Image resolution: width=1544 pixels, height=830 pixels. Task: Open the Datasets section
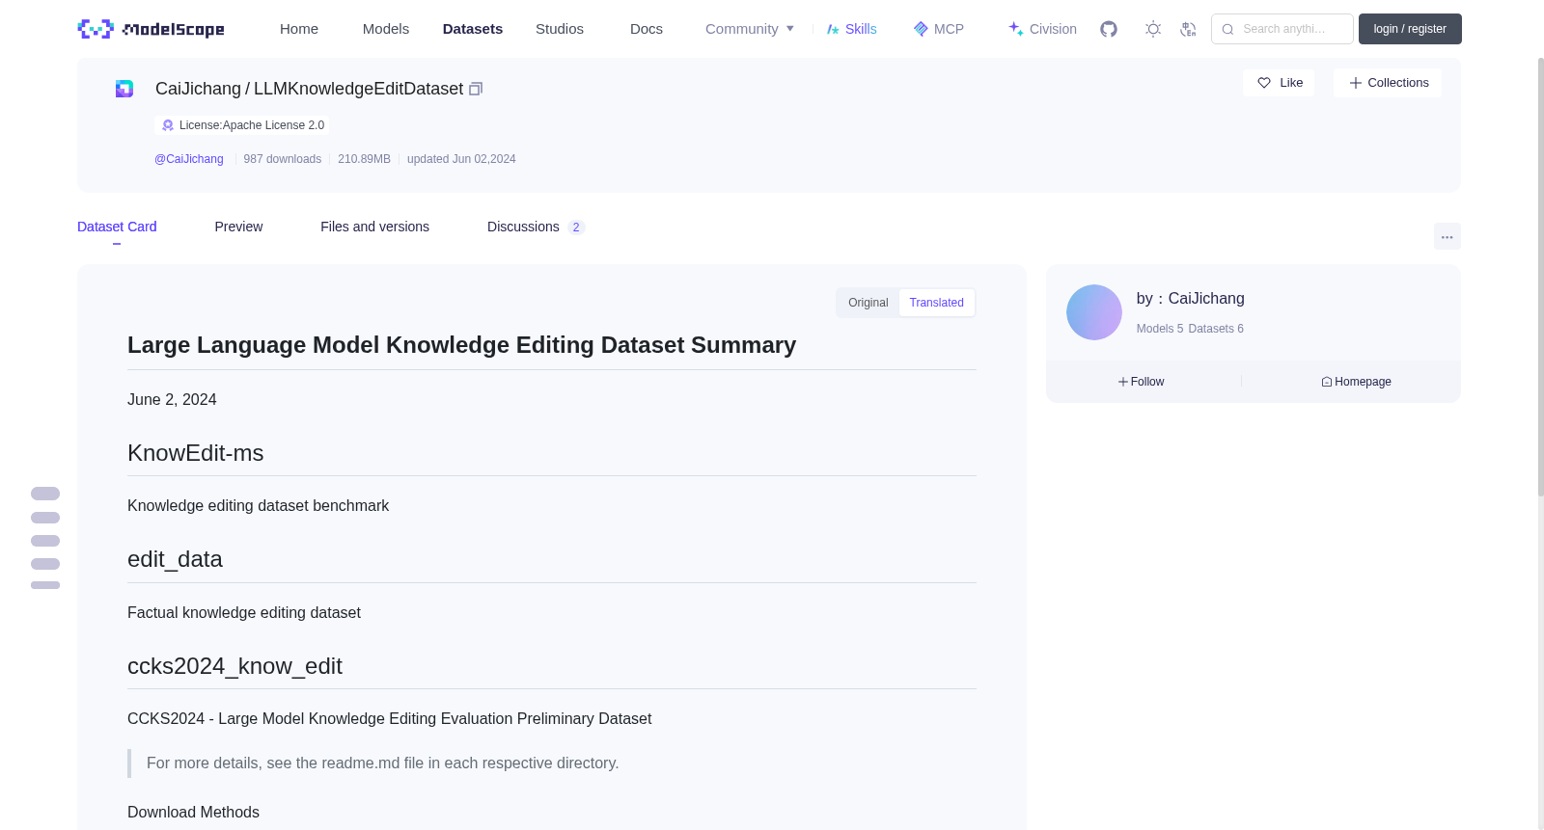pos(473,29)
